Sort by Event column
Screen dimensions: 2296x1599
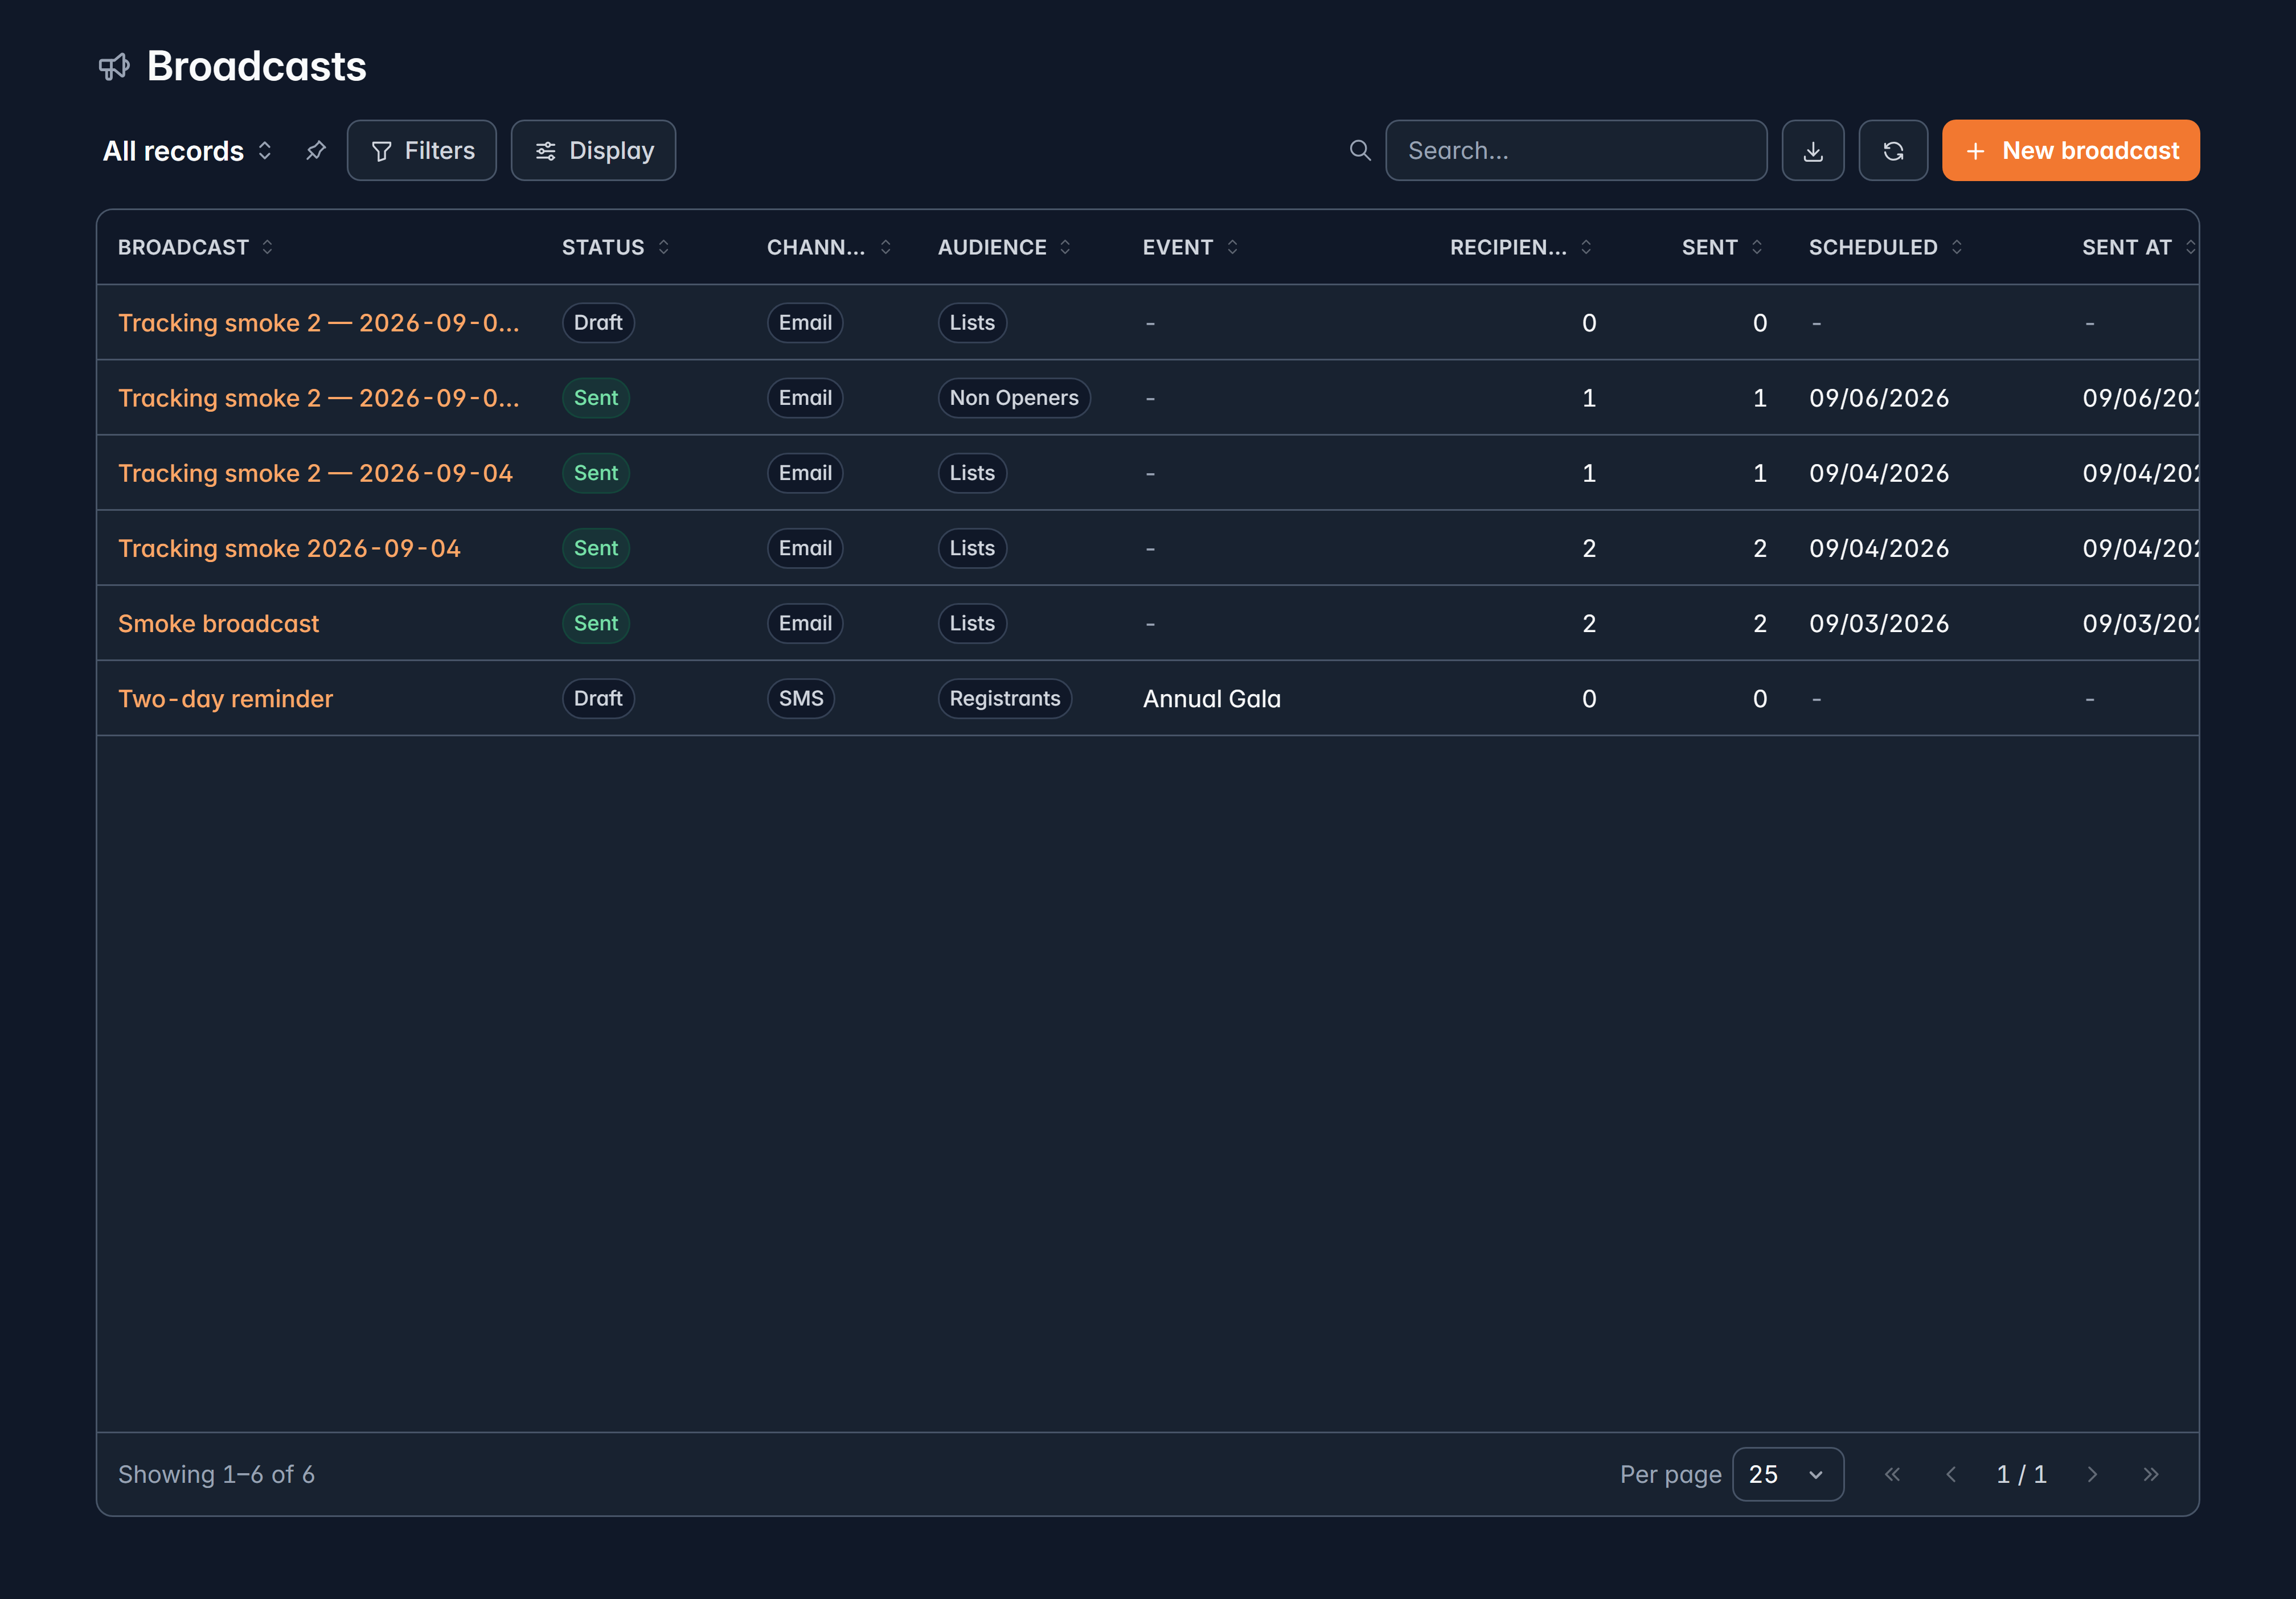pos(1191,247)
